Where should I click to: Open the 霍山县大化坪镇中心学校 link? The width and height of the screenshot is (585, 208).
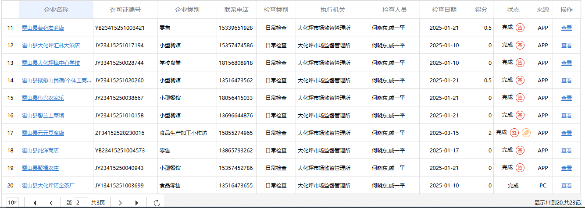point(51,63)
